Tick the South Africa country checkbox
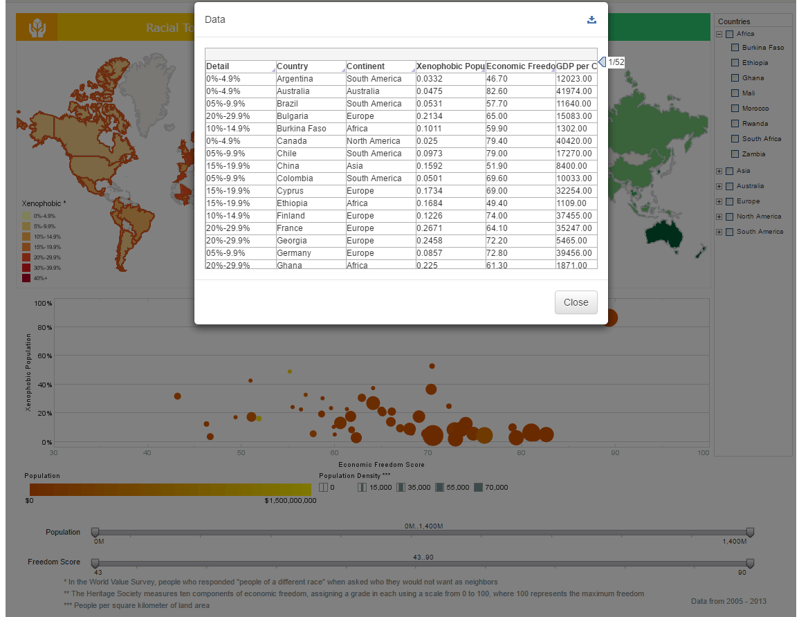Viewport: 799px width, 617px height. [x=735, y=139]
